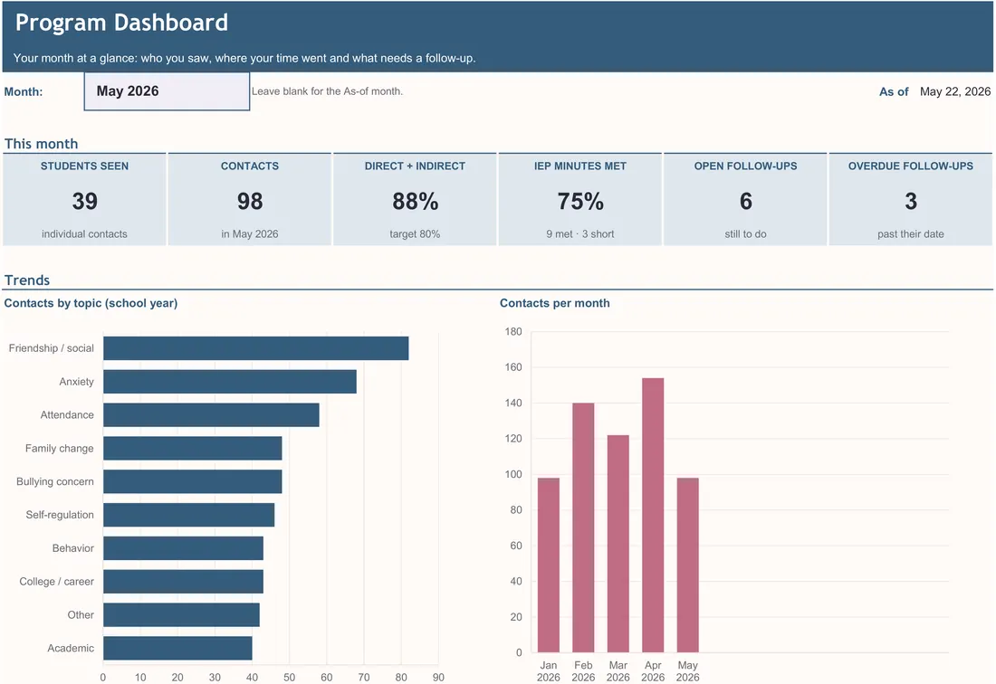The height and width of the screenshot is (684, 996).
Task: Click the Trends section heading
Action: [26, 280]
